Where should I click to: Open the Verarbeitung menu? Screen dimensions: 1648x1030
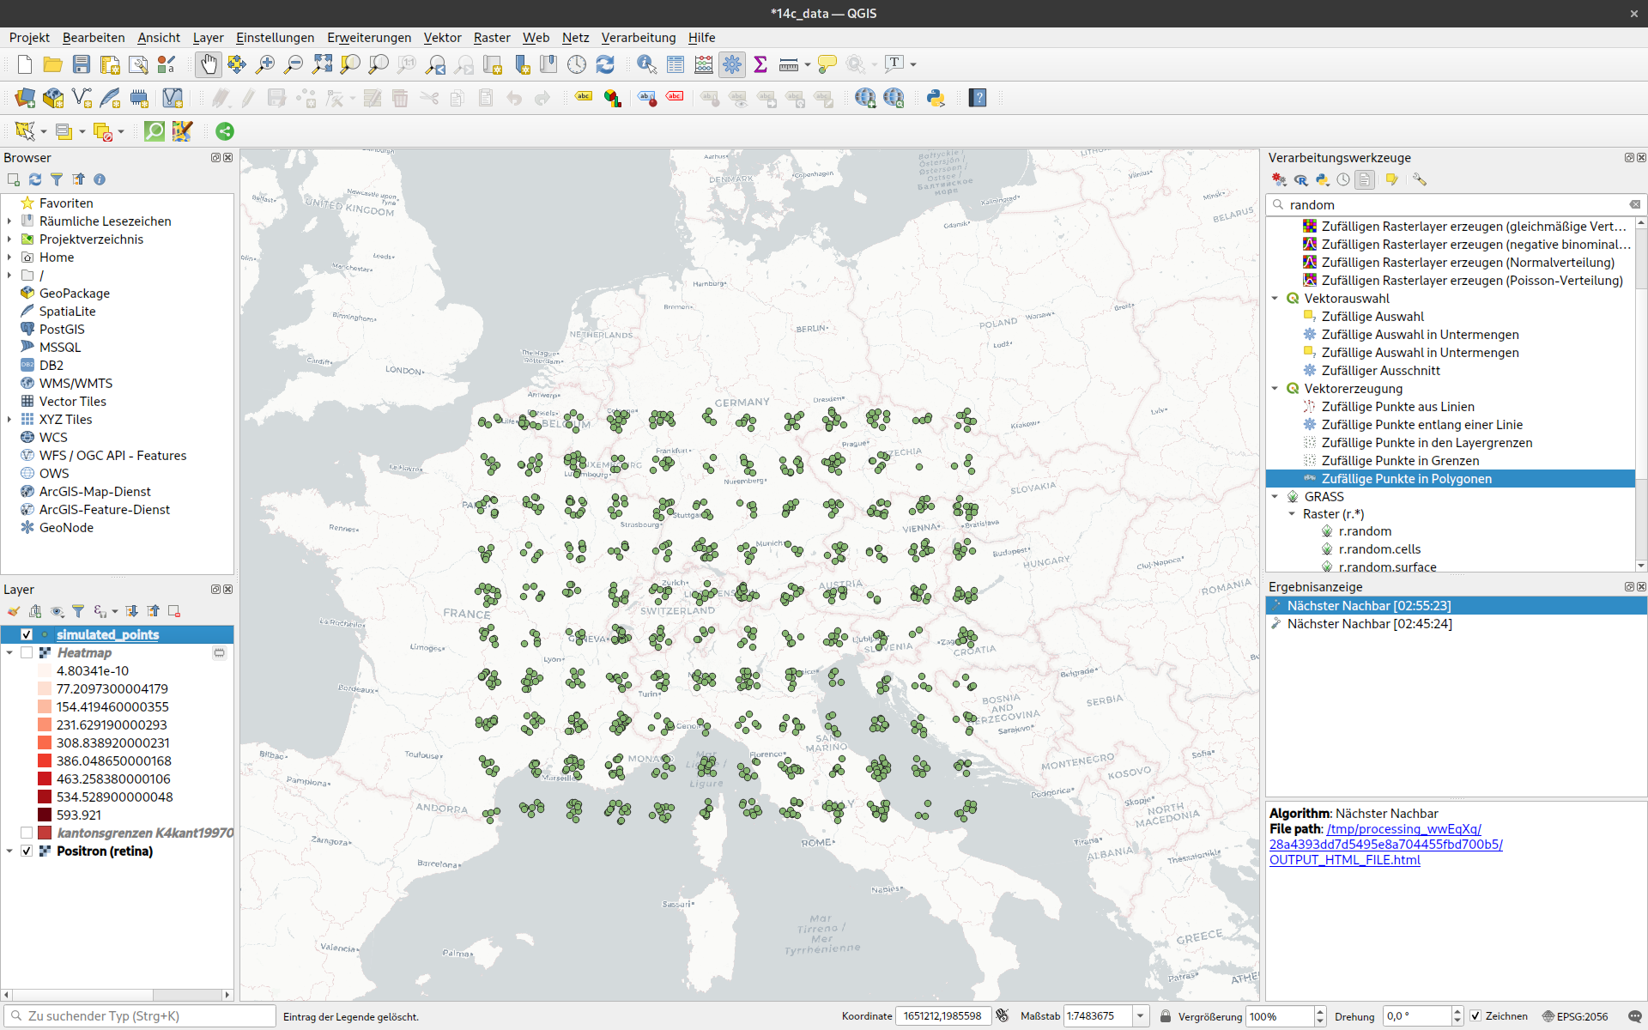click(x=638, y=38)
